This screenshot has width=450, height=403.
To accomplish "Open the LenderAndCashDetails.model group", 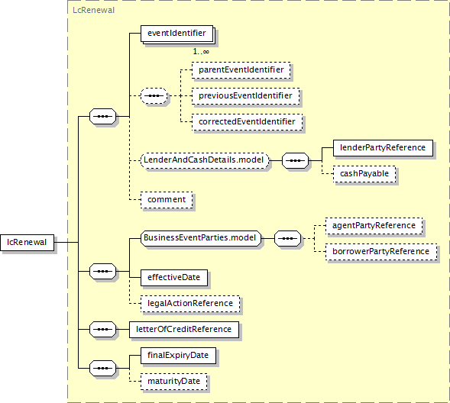I will pos(205,160).
